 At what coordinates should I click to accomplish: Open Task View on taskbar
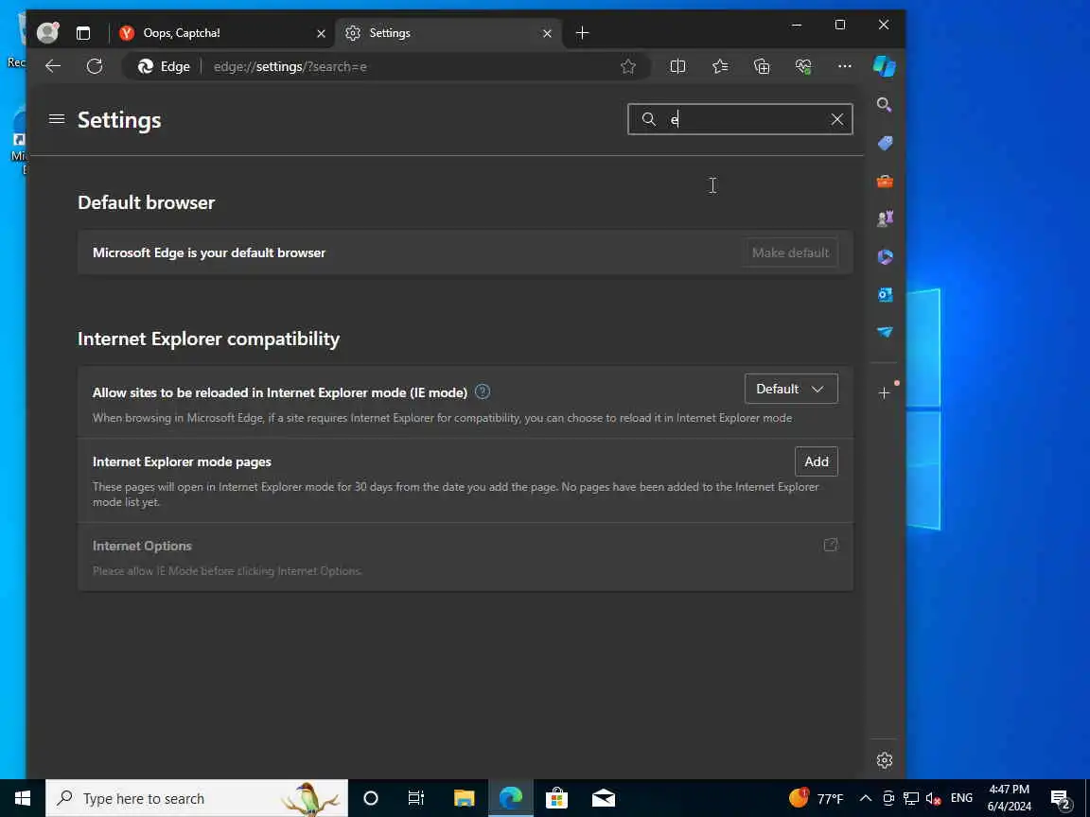click(x=415, y=798)
